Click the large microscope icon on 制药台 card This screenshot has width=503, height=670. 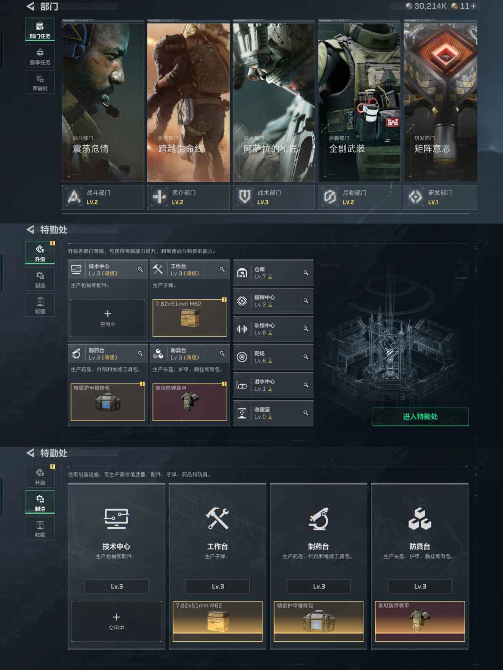point(318,519)
